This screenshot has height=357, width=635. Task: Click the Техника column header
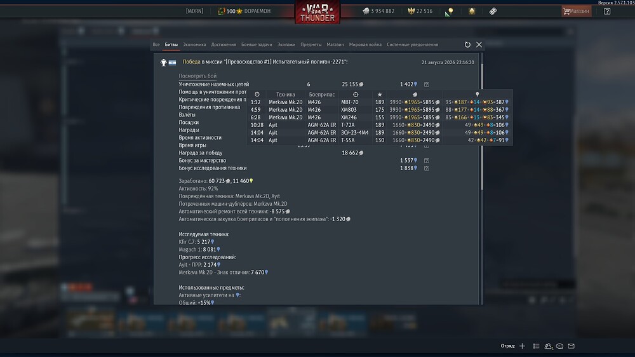(286, 95)
